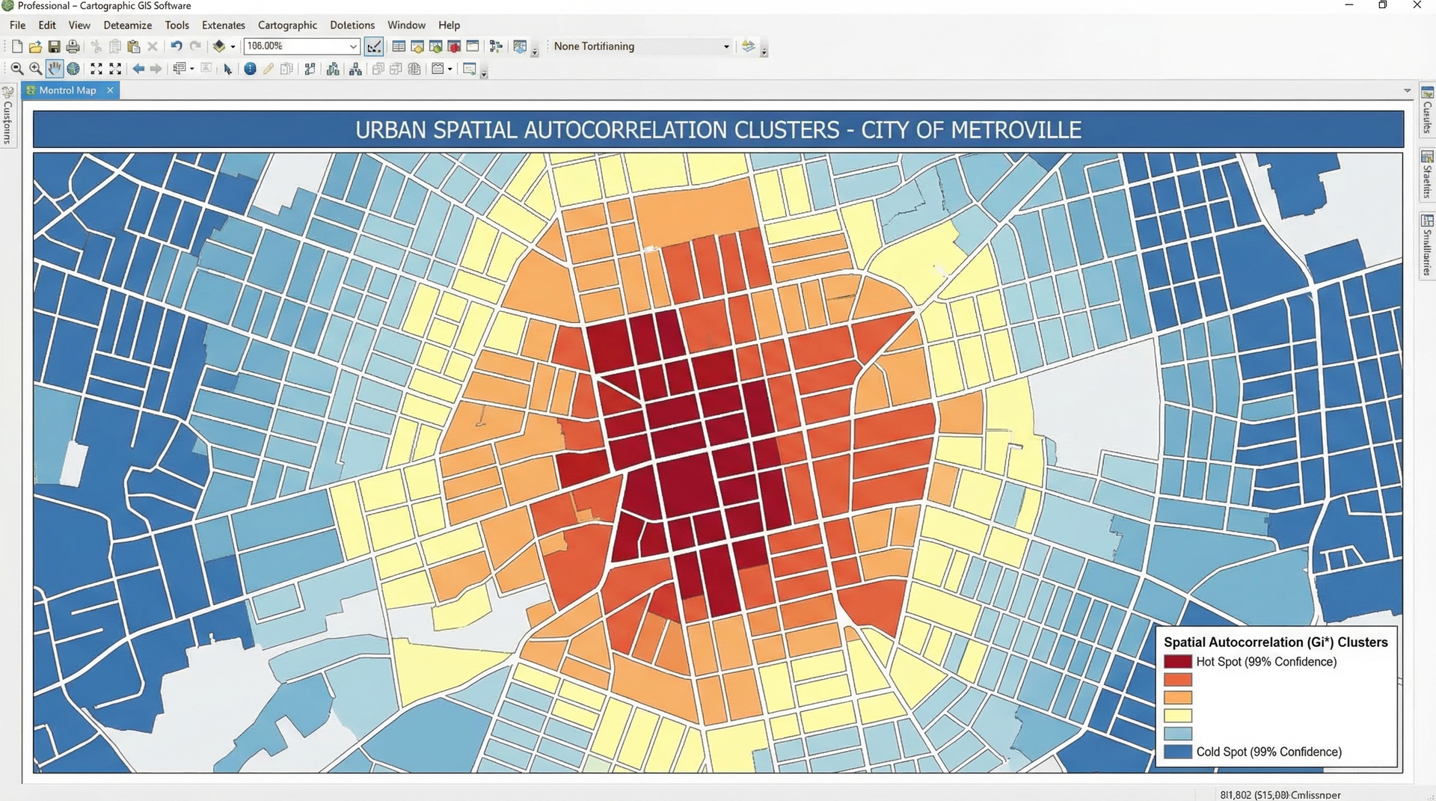Open the red toolbox icon

pyautogui.click(x=454, y=46)
